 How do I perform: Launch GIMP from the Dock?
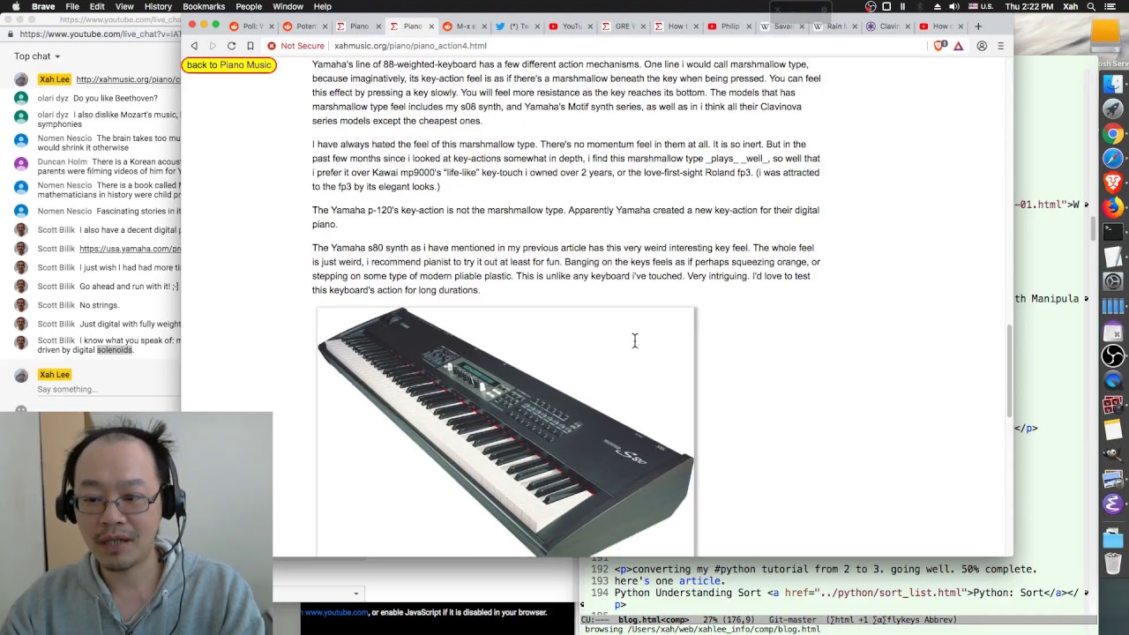(x=1113, y=454)
